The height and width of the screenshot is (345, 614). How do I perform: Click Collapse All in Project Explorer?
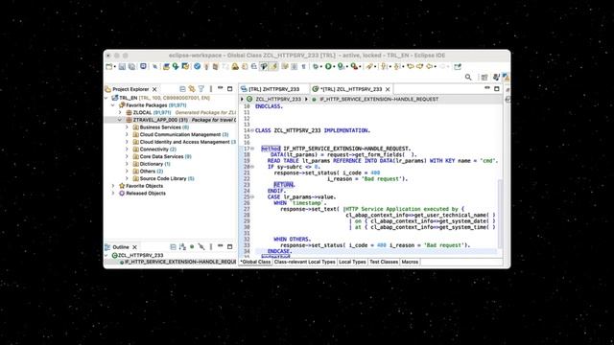pyautogui.click(x=182, y=89)
